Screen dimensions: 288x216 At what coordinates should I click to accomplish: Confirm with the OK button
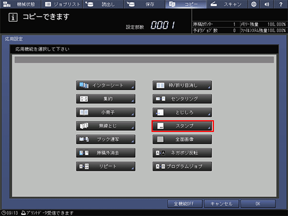[258, 204]
